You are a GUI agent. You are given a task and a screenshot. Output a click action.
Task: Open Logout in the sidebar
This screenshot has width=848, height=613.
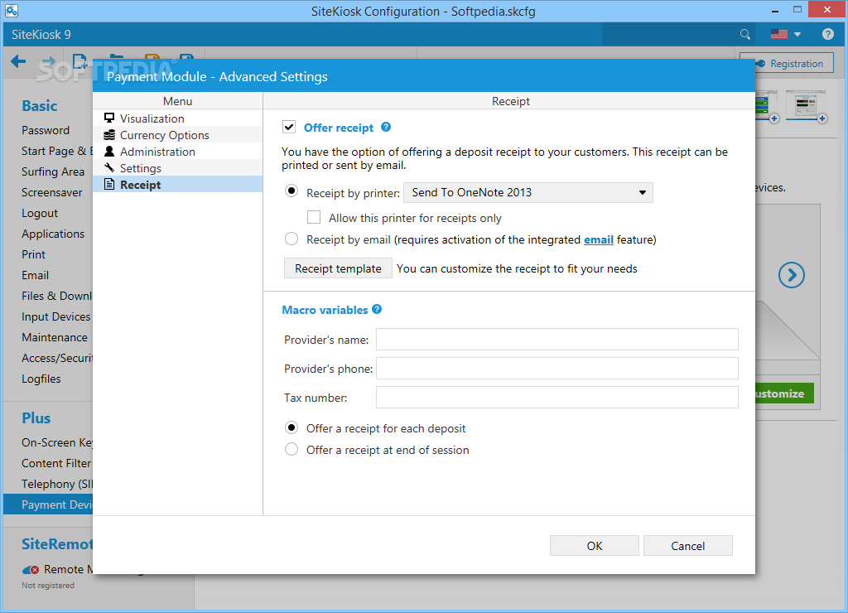pos(40,213)
